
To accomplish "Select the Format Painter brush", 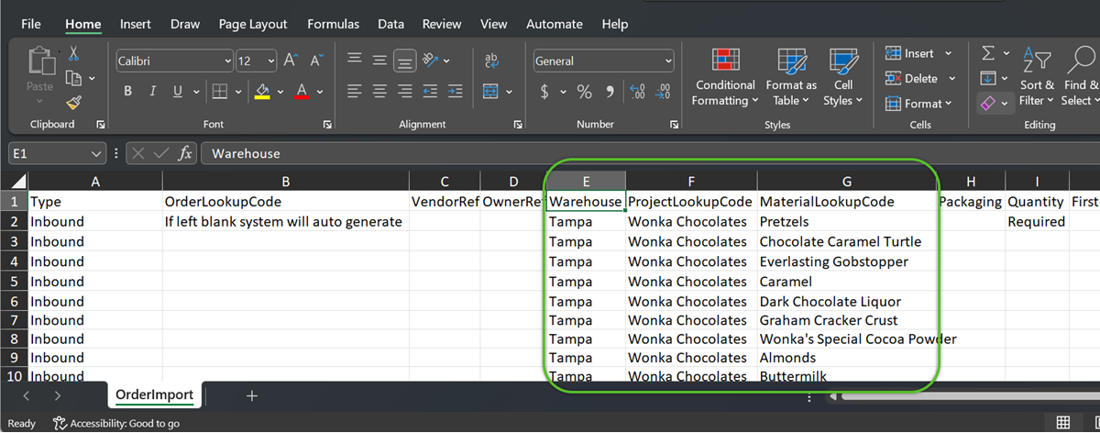I will [x=73, y=102].
